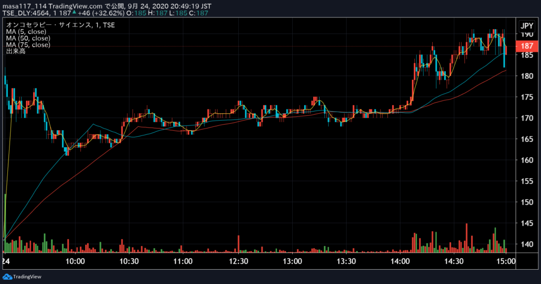Click the 13:30 time axis label

346,261
